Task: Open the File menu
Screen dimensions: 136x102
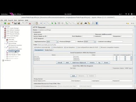Action: [x=2, y=20]
